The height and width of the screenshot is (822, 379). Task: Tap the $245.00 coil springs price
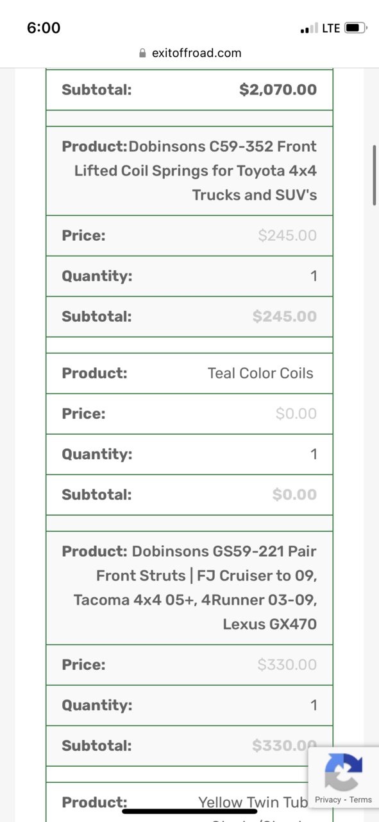(x=287, y=236)
